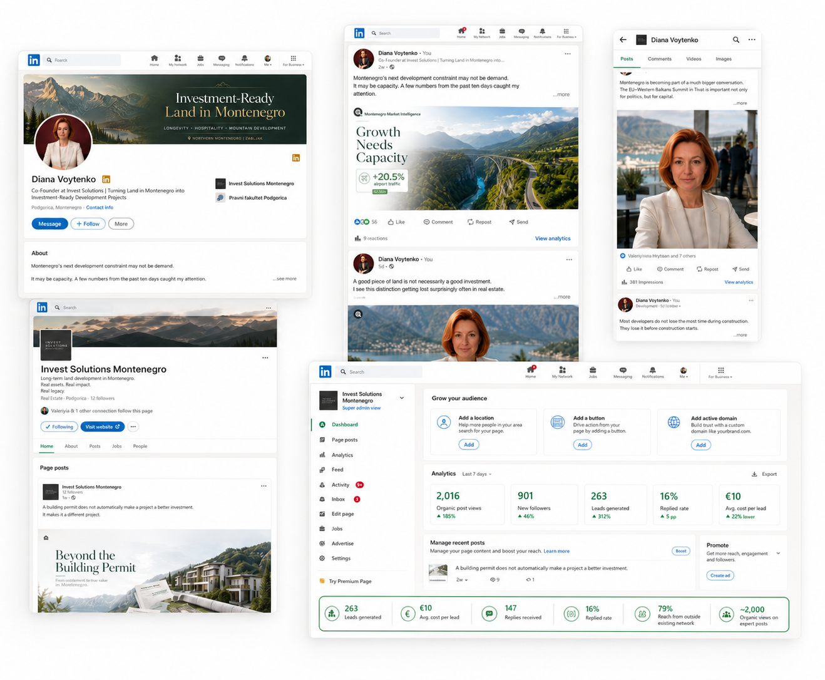
Task: Open View analytics under the 9 reactions post
Action: 553,239
